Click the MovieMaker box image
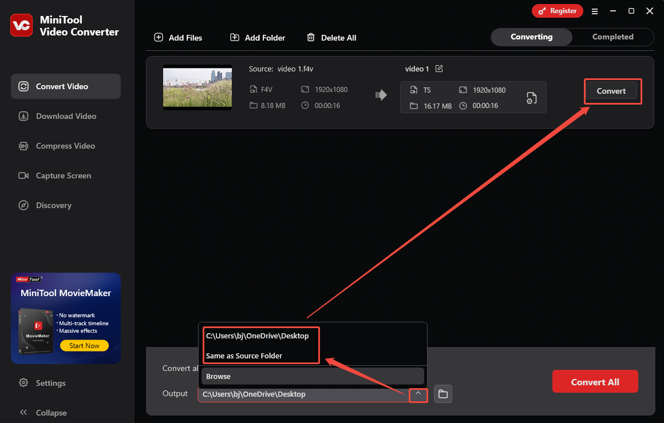This screenshot has height=423, width=664. click(x=35, y=331)
